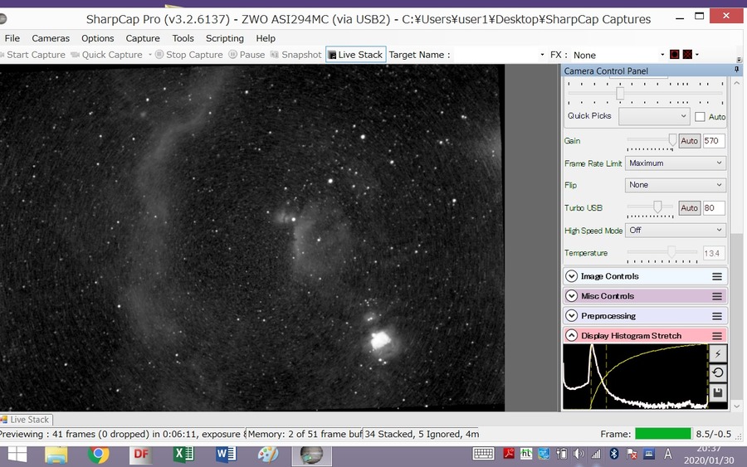Click the Target Name input field
This screenshot has height=467, width=747.
coord(496,55)
